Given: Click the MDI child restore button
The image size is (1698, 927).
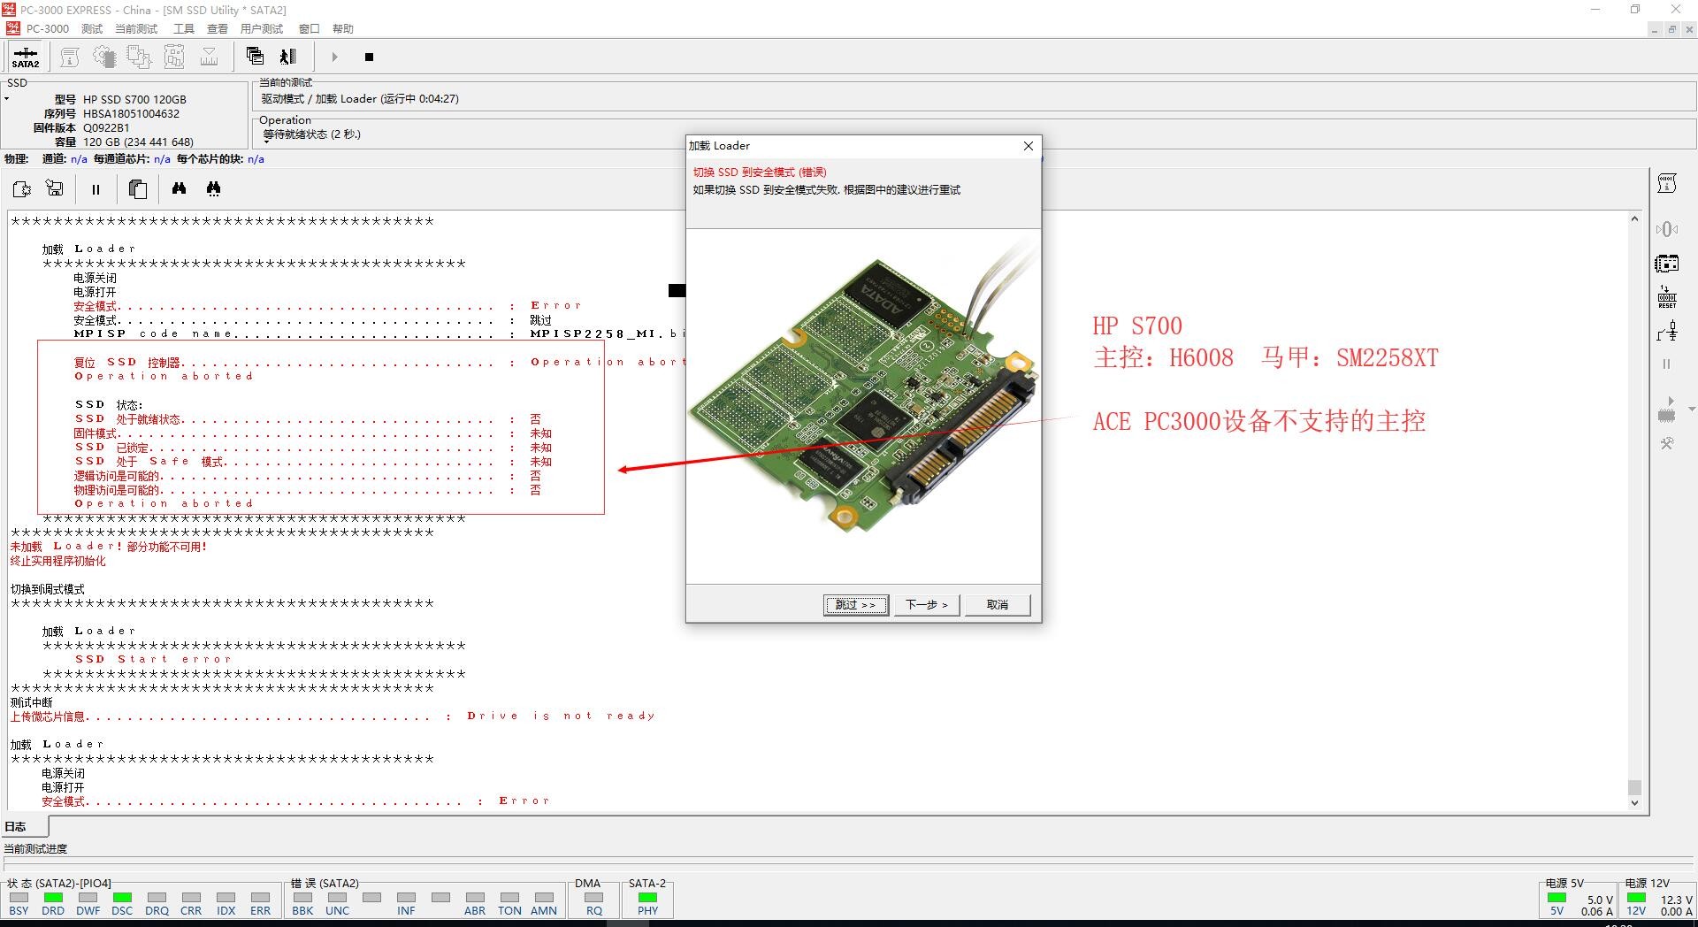Looking at the screenshot, I should (x=1671, y=29).
